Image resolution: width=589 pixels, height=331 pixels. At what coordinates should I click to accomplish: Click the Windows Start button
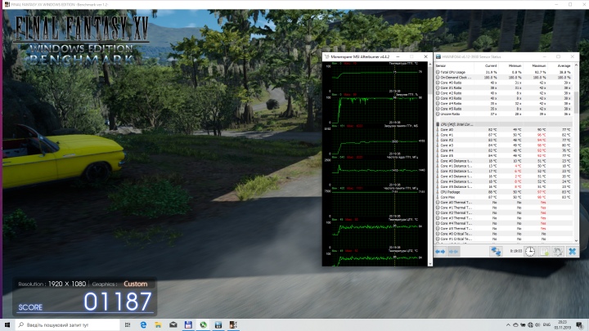(x=7, y=324)
